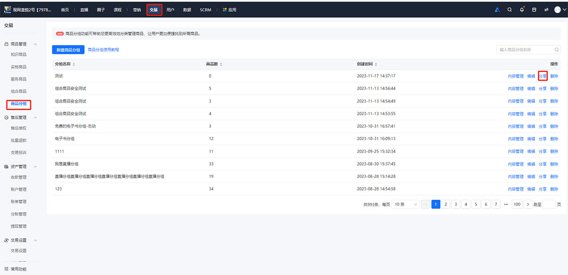The width and height of the screenshot is (568, 275).
Task: Go to the next page arrow in pagination
Action: click(528, 204)
